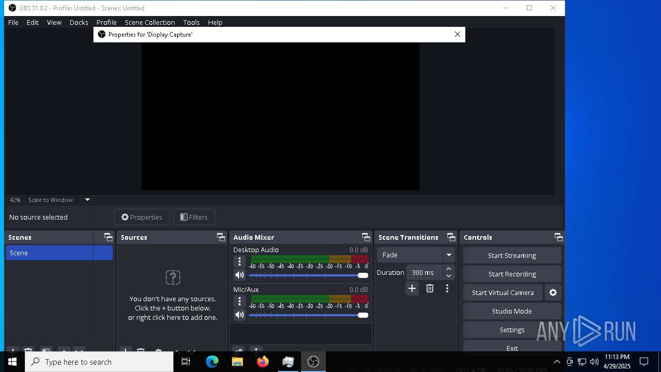Float the Controls dock panel
The image size is (661, 372).
click(559, 237)
